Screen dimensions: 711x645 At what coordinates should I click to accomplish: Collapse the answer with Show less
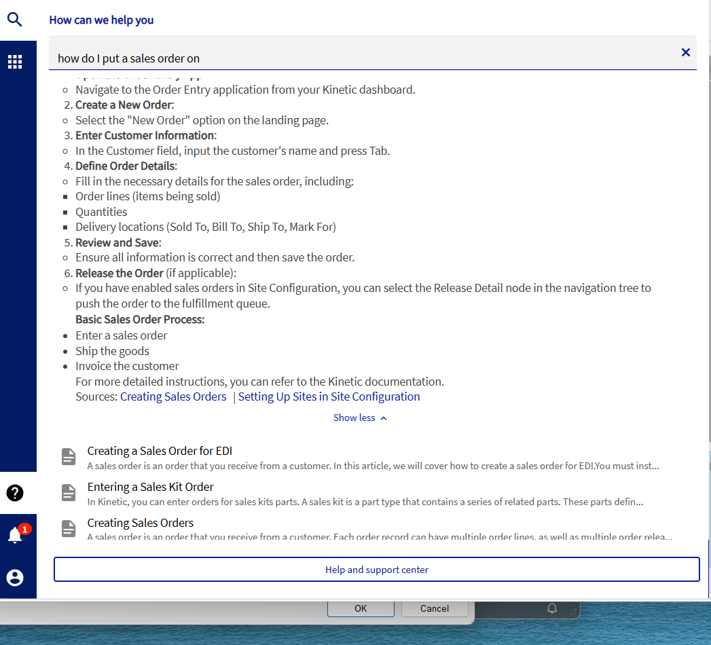coord(359,418)
